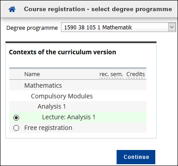Go to the home page icon
The height and width of the screenshot is (166, 178).
(12, 10)
